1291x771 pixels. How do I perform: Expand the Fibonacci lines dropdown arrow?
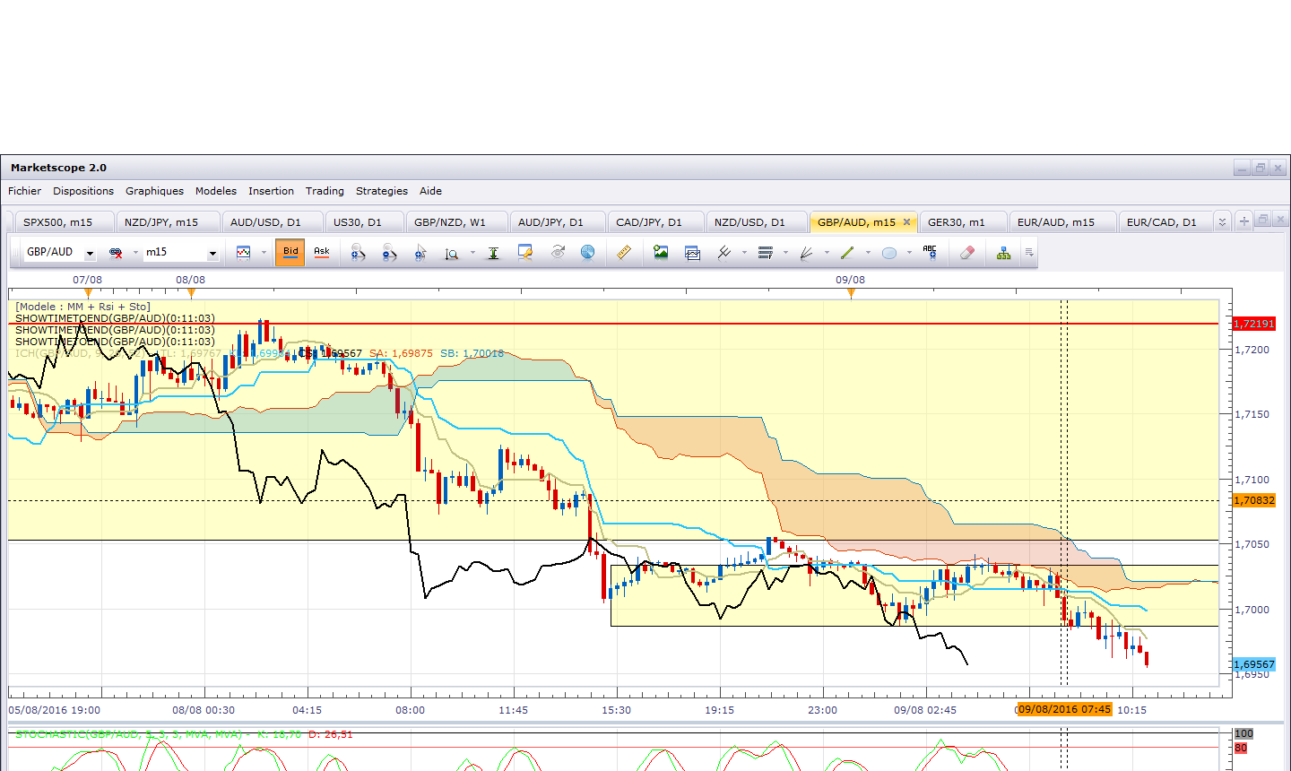785,253
